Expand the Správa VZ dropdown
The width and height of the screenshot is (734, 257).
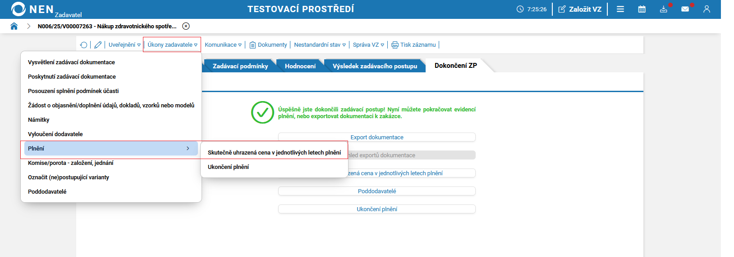tap(368, 45)
